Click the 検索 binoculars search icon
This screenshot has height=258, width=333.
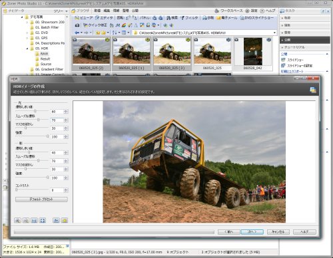pos(172,18)
